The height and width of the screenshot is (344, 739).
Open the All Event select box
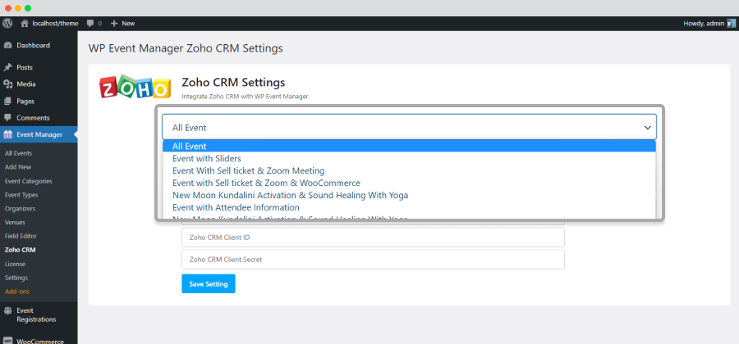tap(409, 127)
